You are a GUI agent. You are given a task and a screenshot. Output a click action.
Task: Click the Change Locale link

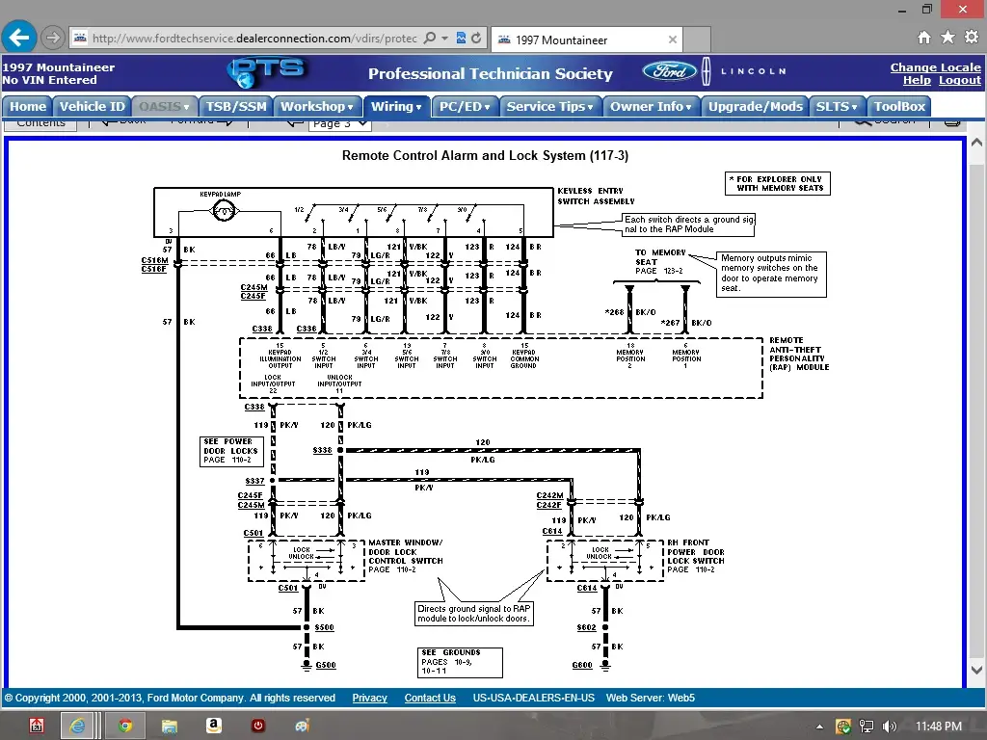click(935, 66)
